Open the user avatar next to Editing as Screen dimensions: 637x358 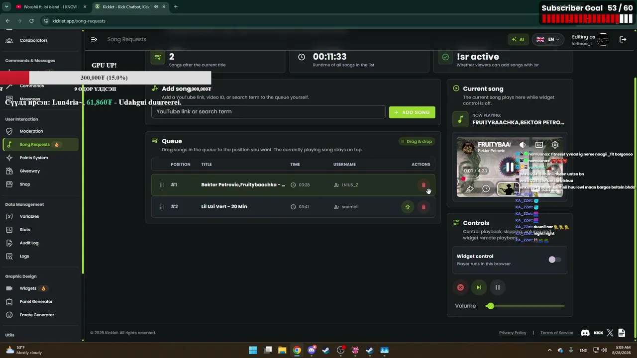[x=603, y=40]
